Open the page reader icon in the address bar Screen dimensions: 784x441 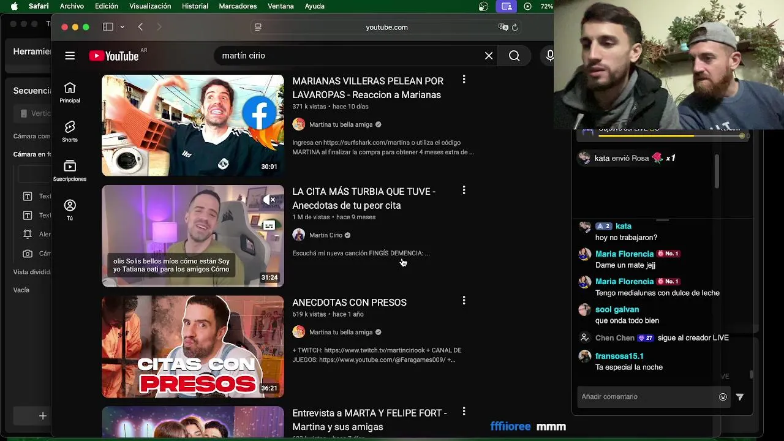coord(258,27)
